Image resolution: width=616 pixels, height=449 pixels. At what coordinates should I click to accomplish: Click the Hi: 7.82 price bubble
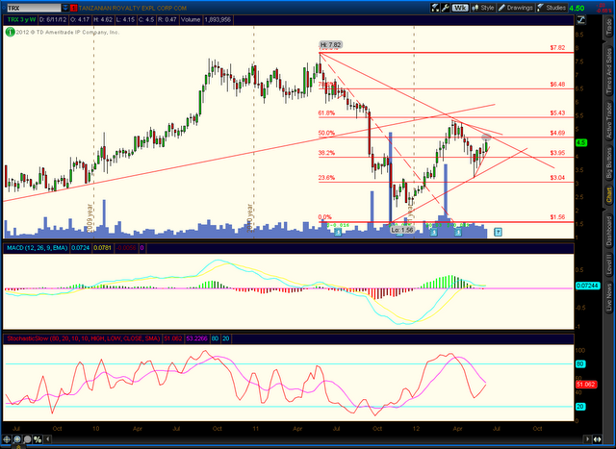coord(330,45)
